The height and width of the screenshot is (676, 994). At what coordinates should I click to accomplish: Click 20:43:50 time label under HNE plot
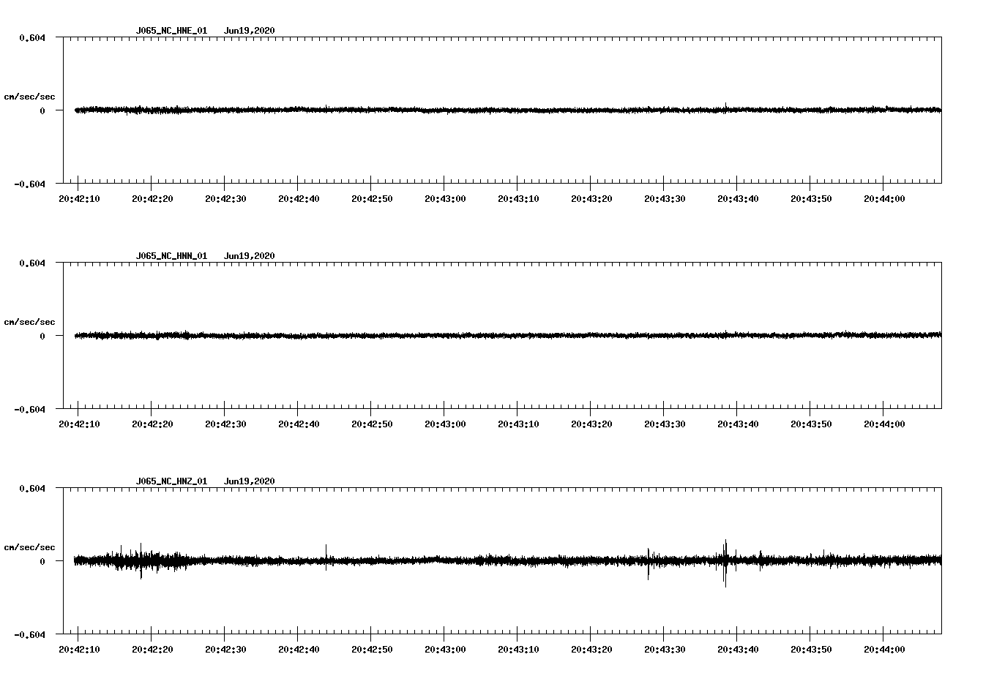click(x=811, y=199)
